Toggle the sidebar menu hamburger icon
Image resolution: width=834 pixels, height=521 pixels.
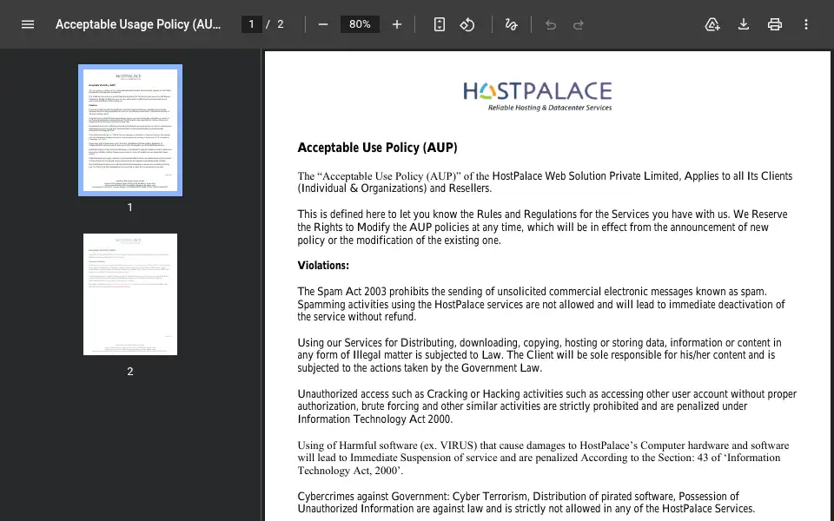tap(28, 24)
